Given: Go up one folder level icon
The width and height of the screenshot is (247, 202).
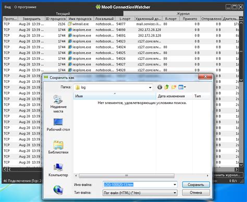Looking at the screenshot, I should pos(167,87).
